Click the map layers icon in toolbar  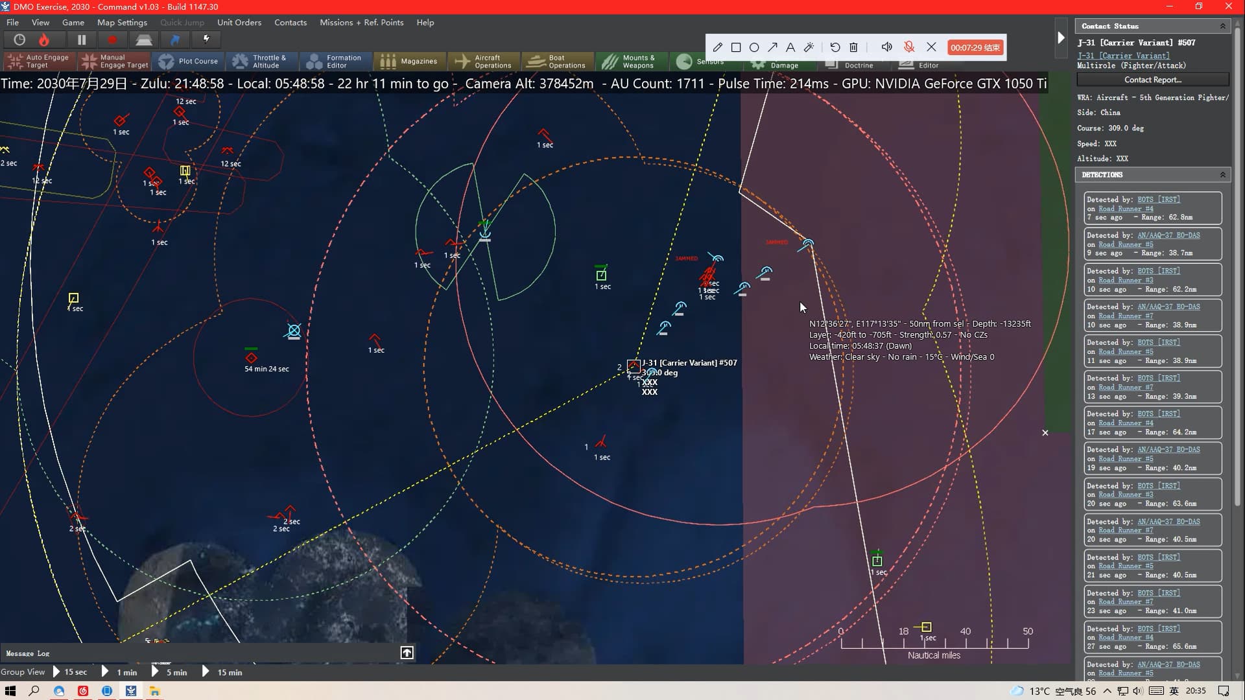pyautogui.click(x=144, y=40)
